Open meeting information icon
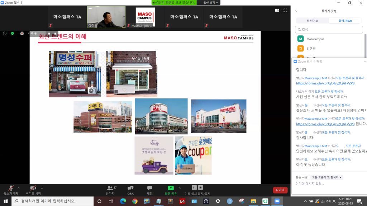 (5, 33)
